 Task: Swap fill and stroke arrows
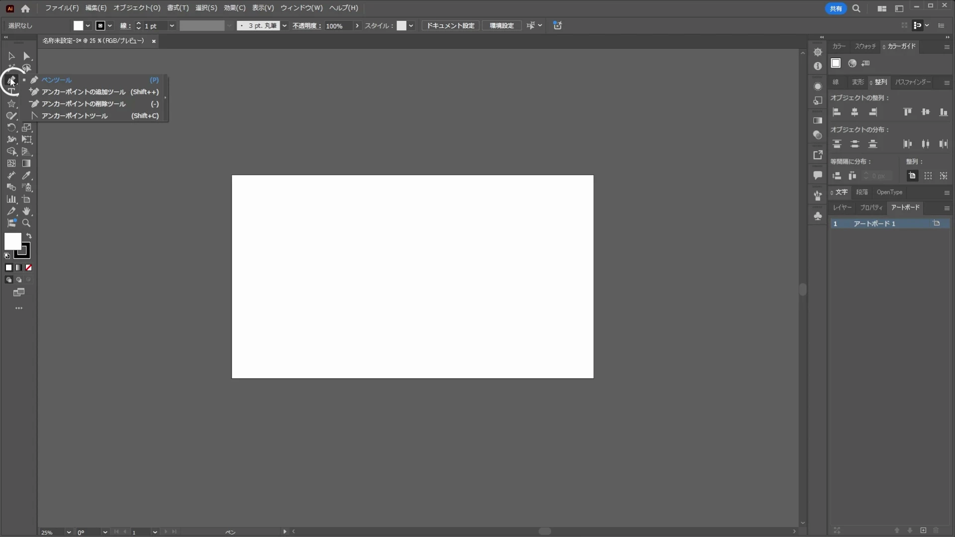point(29,236)
